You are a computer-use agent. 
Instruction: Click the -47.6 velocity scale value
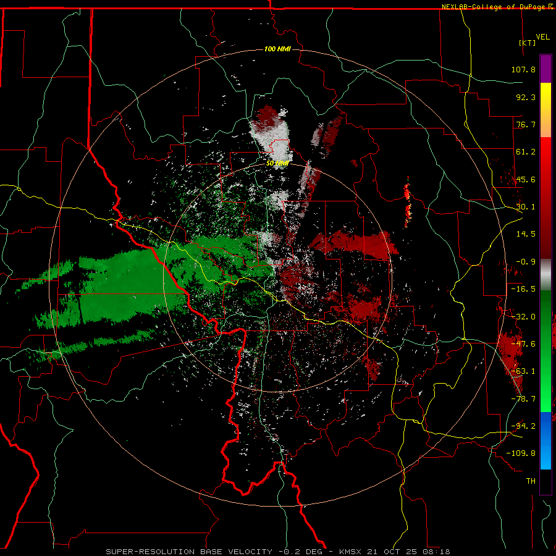pos(523,344)
